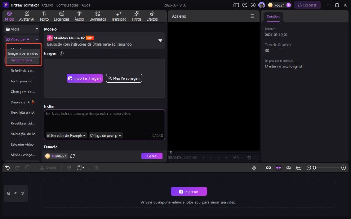Collapse the Vídeo de IA section

[22, 39]
